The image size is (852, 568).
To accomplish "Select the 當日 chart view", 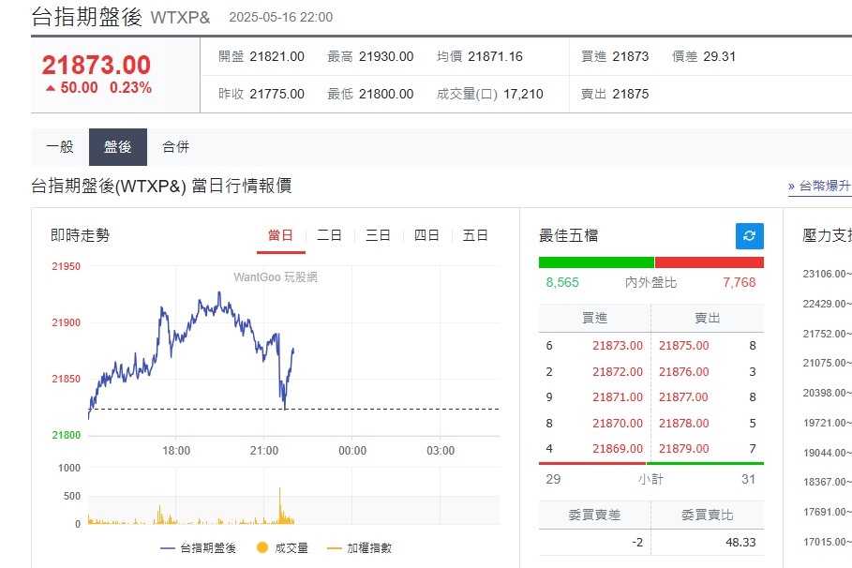I will coord(280,235).
